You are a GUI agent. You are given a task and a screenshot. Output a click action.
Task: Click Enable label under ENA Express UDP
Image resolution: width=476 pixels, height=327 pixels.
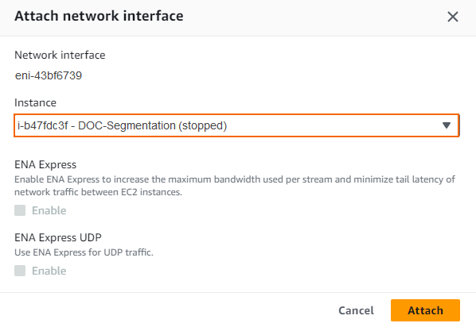coord(49,271)
